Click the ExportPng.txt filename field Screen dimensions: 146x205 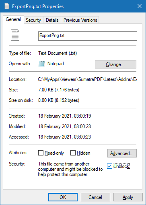[88, 36]
